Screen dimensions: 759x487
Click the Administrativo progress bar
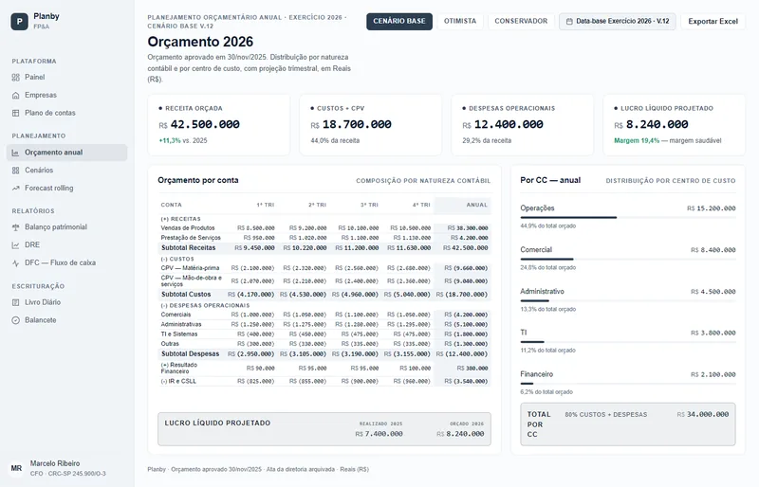(x=628, y=300)
